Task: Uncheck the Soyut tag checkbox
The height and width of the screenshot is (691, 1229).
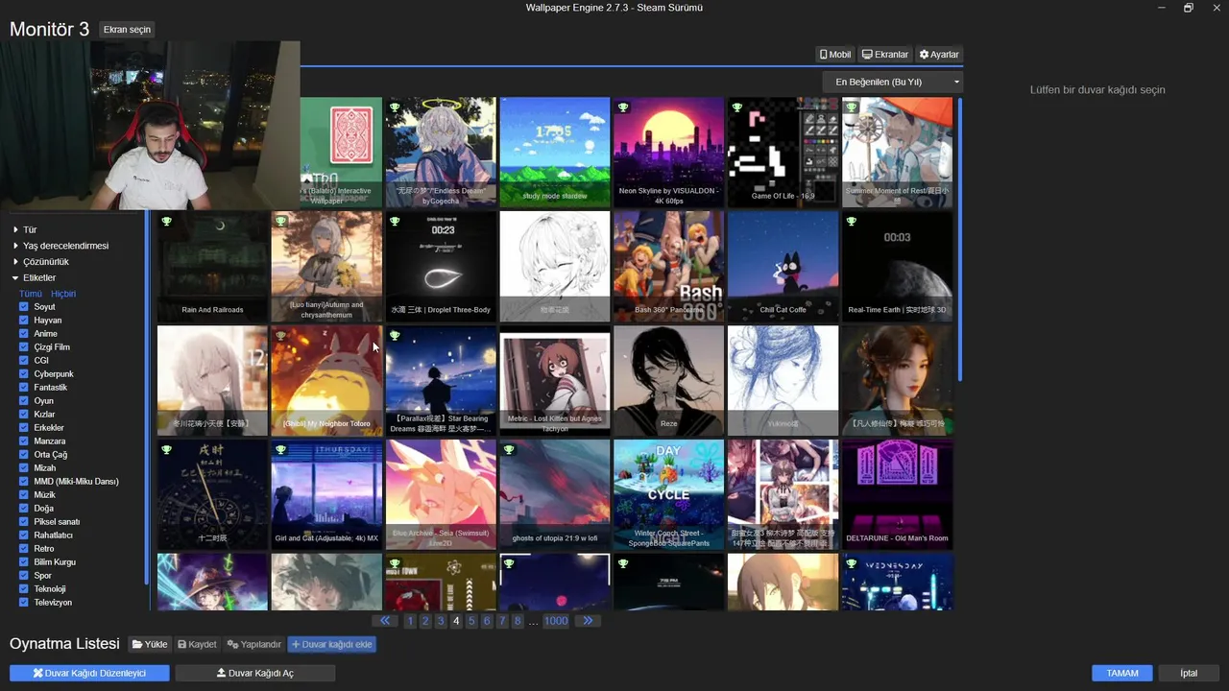Action: (24, 307)
